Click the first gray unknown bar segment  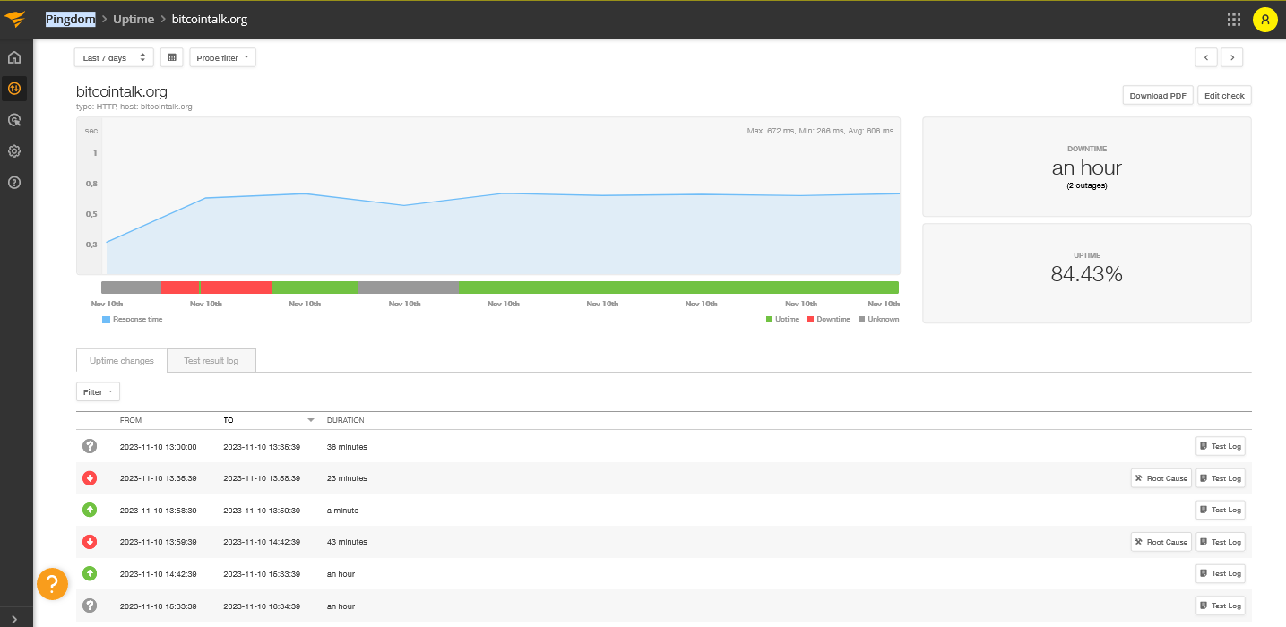131,288
